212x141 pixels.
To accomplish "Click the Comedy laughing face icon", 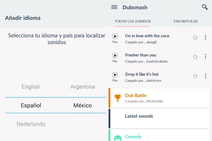I will [118, 138].
